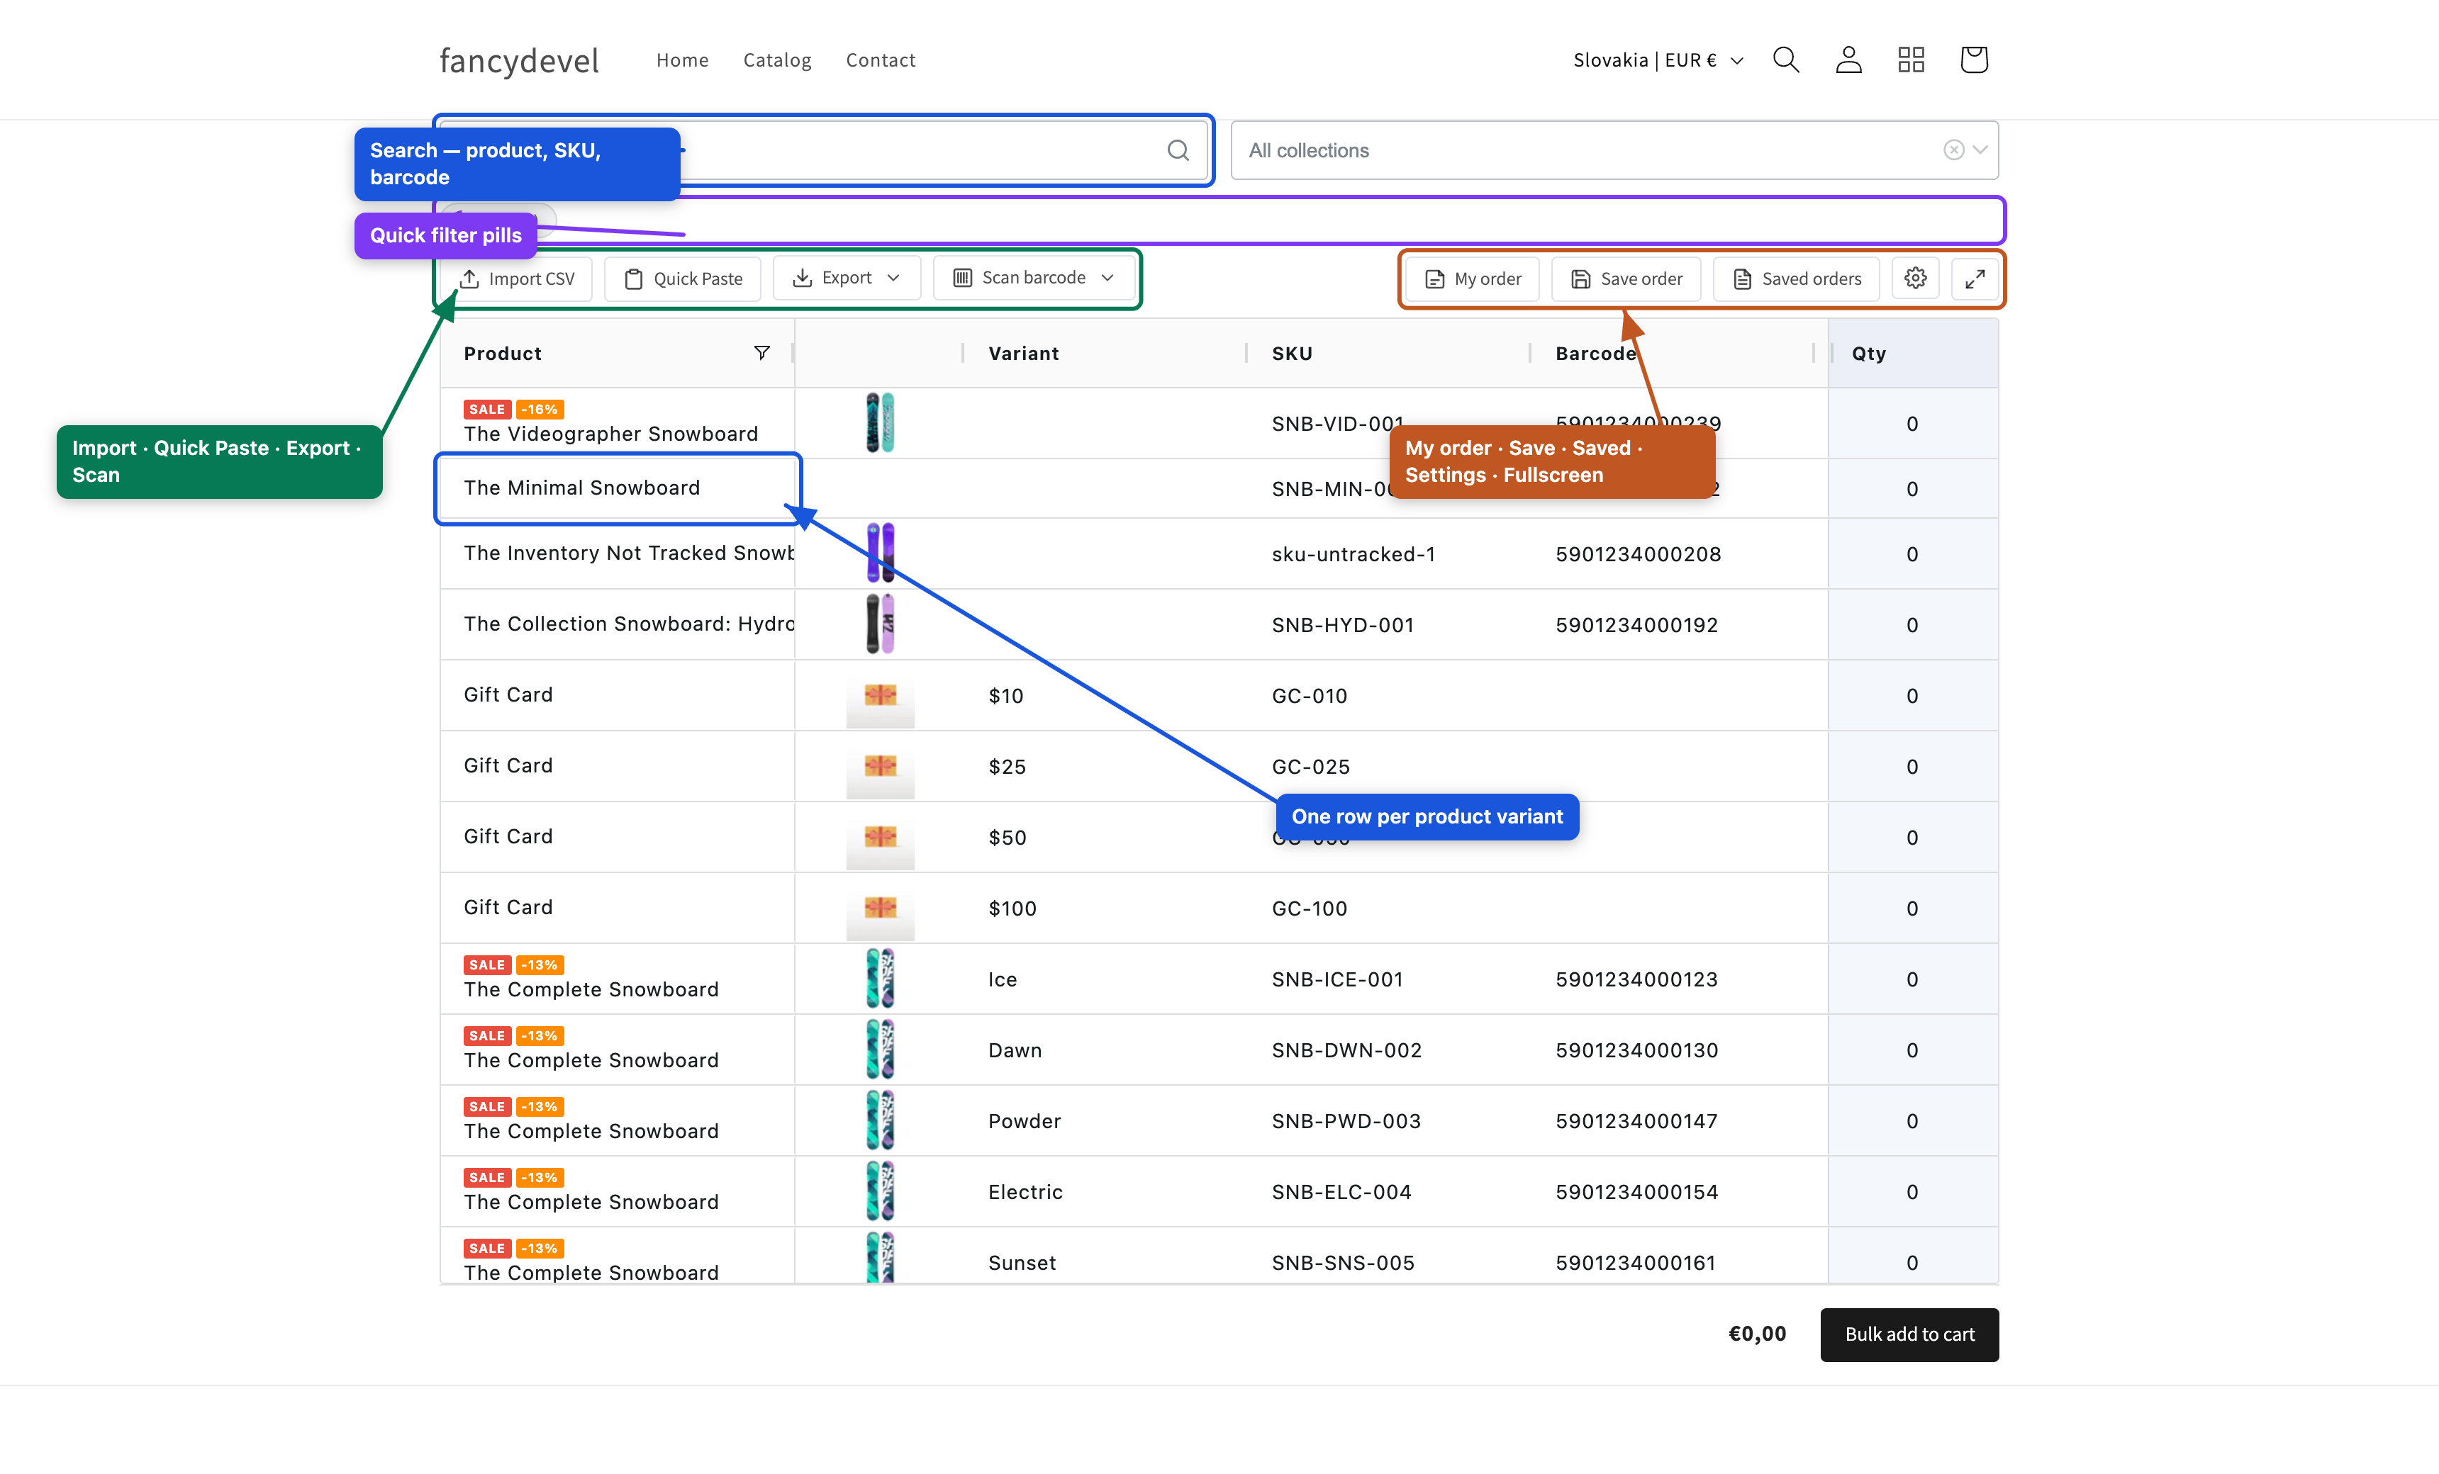Sort by the Variant column header
Image resolution: width=2439 pixels, height=1474 pixels.
coord(1024,353)
